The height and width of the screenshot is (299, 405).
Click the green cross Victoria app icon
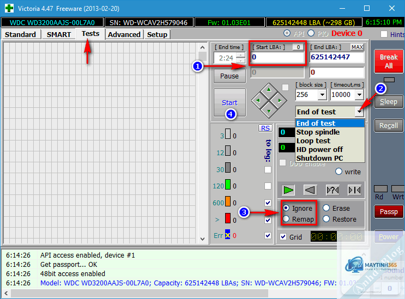point(9,8)
